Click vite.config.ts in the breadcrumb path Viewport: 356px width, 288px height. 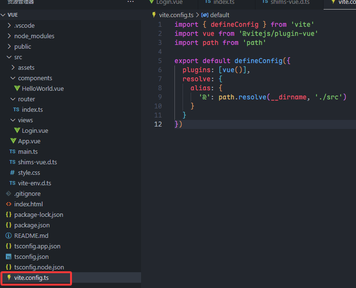pyautogui.click(x=176, y=15)
